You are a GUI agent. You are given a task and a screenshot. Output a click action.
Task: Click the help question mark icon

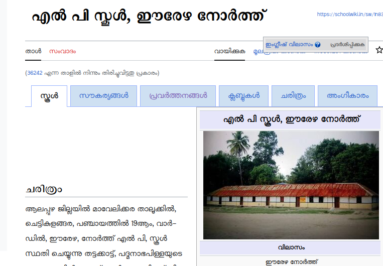(318, 45)
